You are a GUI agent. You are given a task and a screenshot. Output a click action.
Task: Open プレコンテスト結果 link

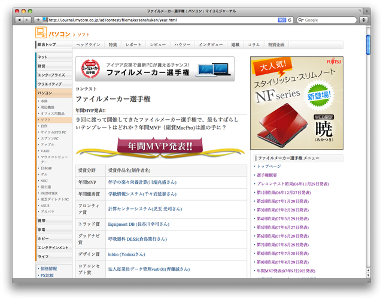[293, 184]
